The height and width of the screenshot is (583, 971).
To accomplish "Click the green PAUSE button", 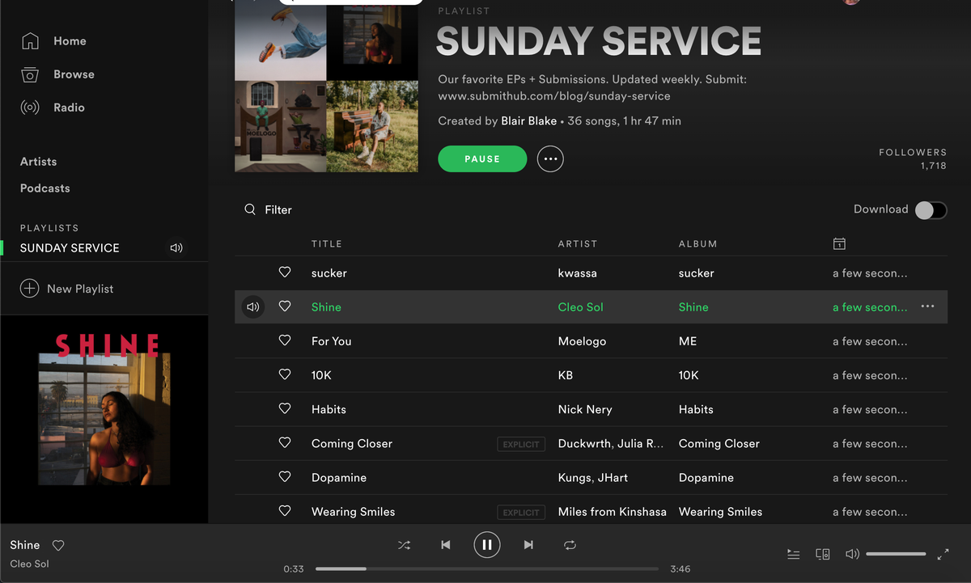I will pos(482,159).
